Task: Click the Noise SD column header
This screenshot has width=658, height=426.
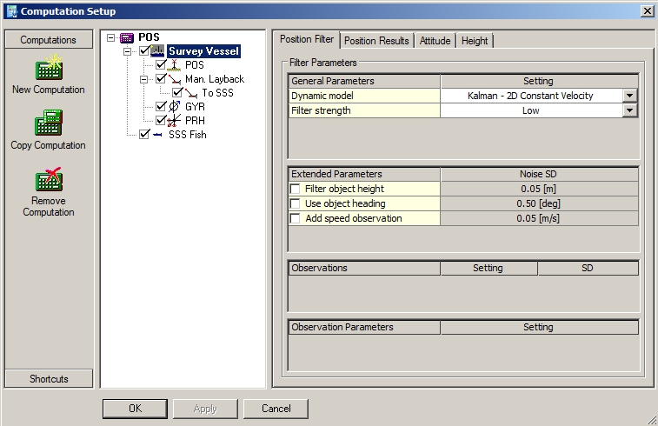Action: tap(539, 174)
